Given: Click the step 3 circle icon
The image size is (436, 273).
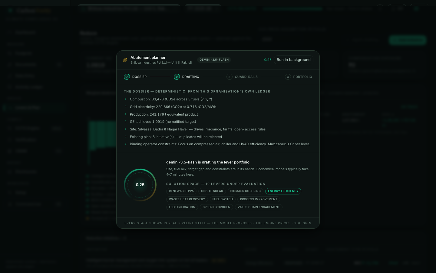Looking at the screenshot, I should [230, 77].
